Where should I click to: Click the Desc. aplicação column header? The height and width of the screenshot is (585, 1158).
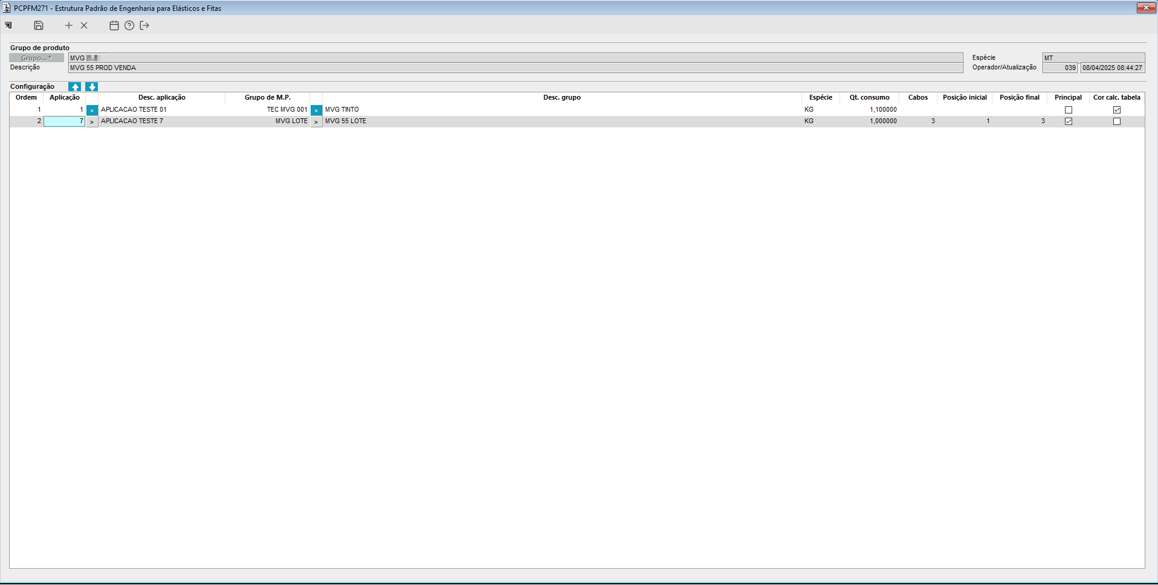(162, 98)
